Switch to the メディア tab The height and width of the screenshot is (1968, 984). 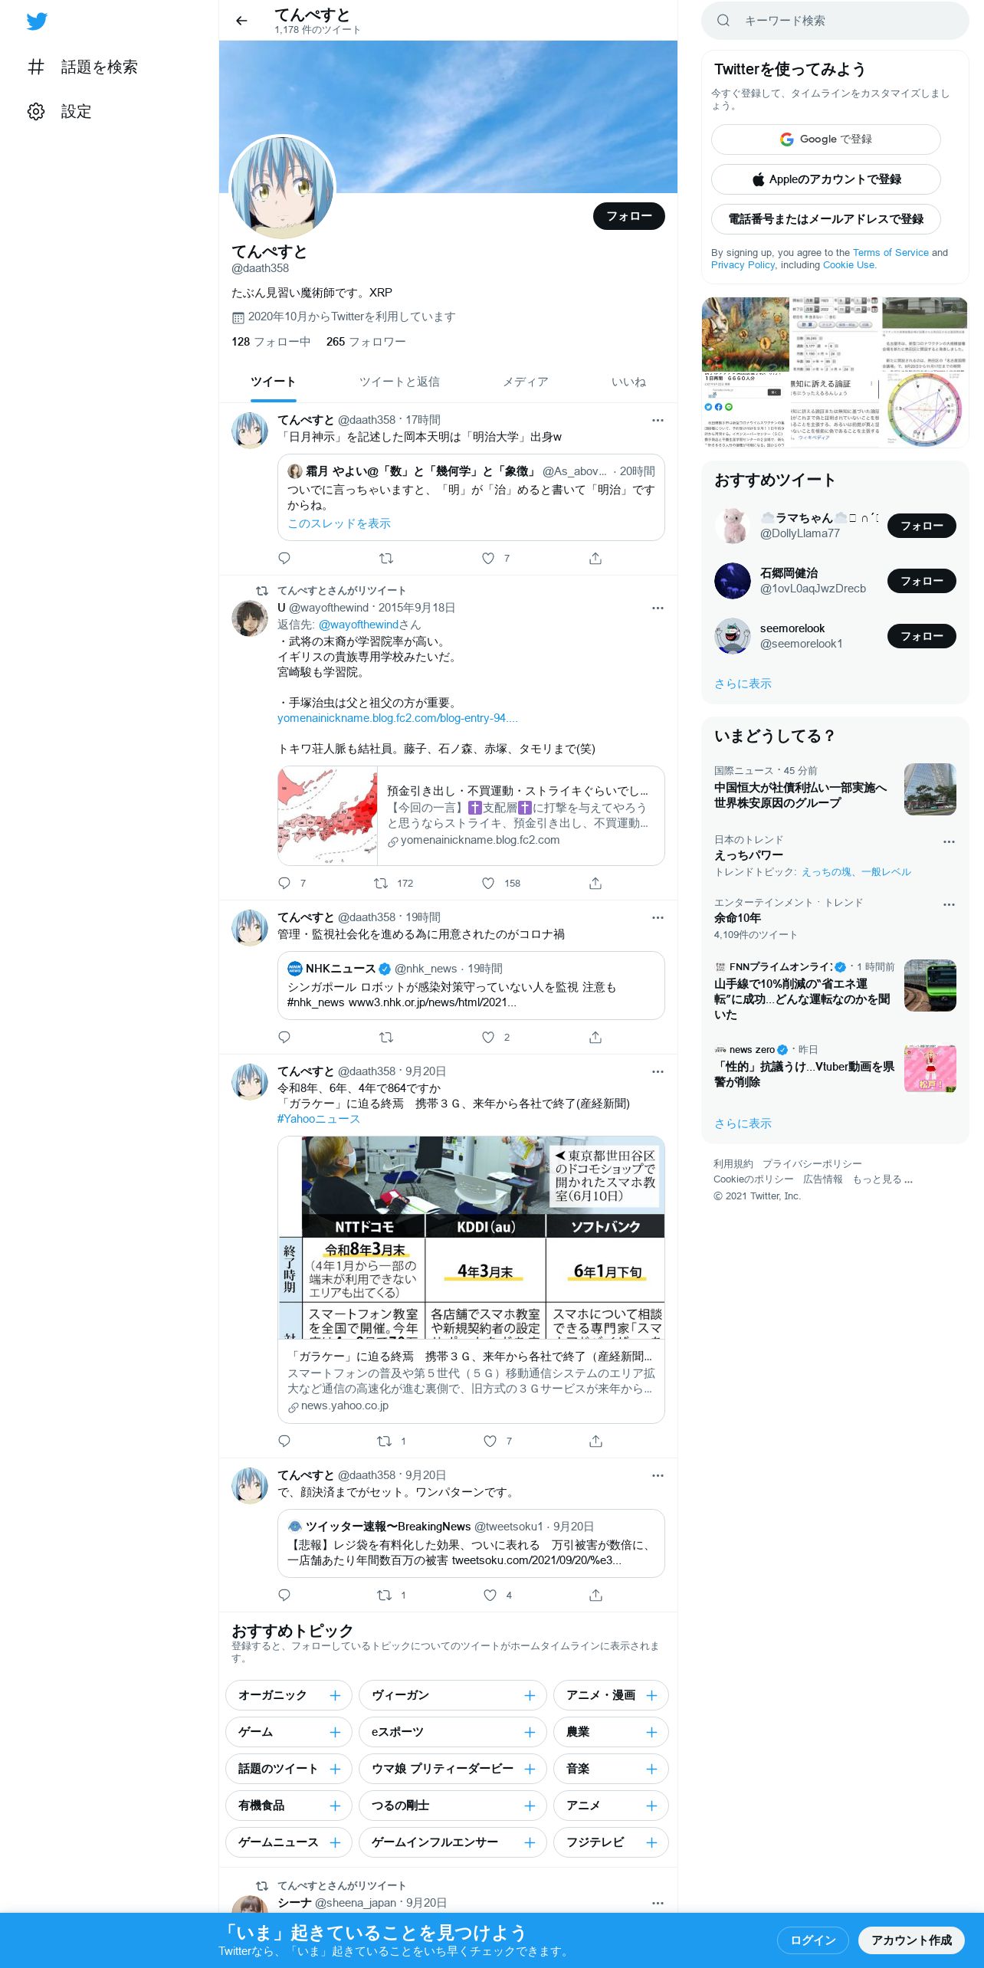[526, 382]
